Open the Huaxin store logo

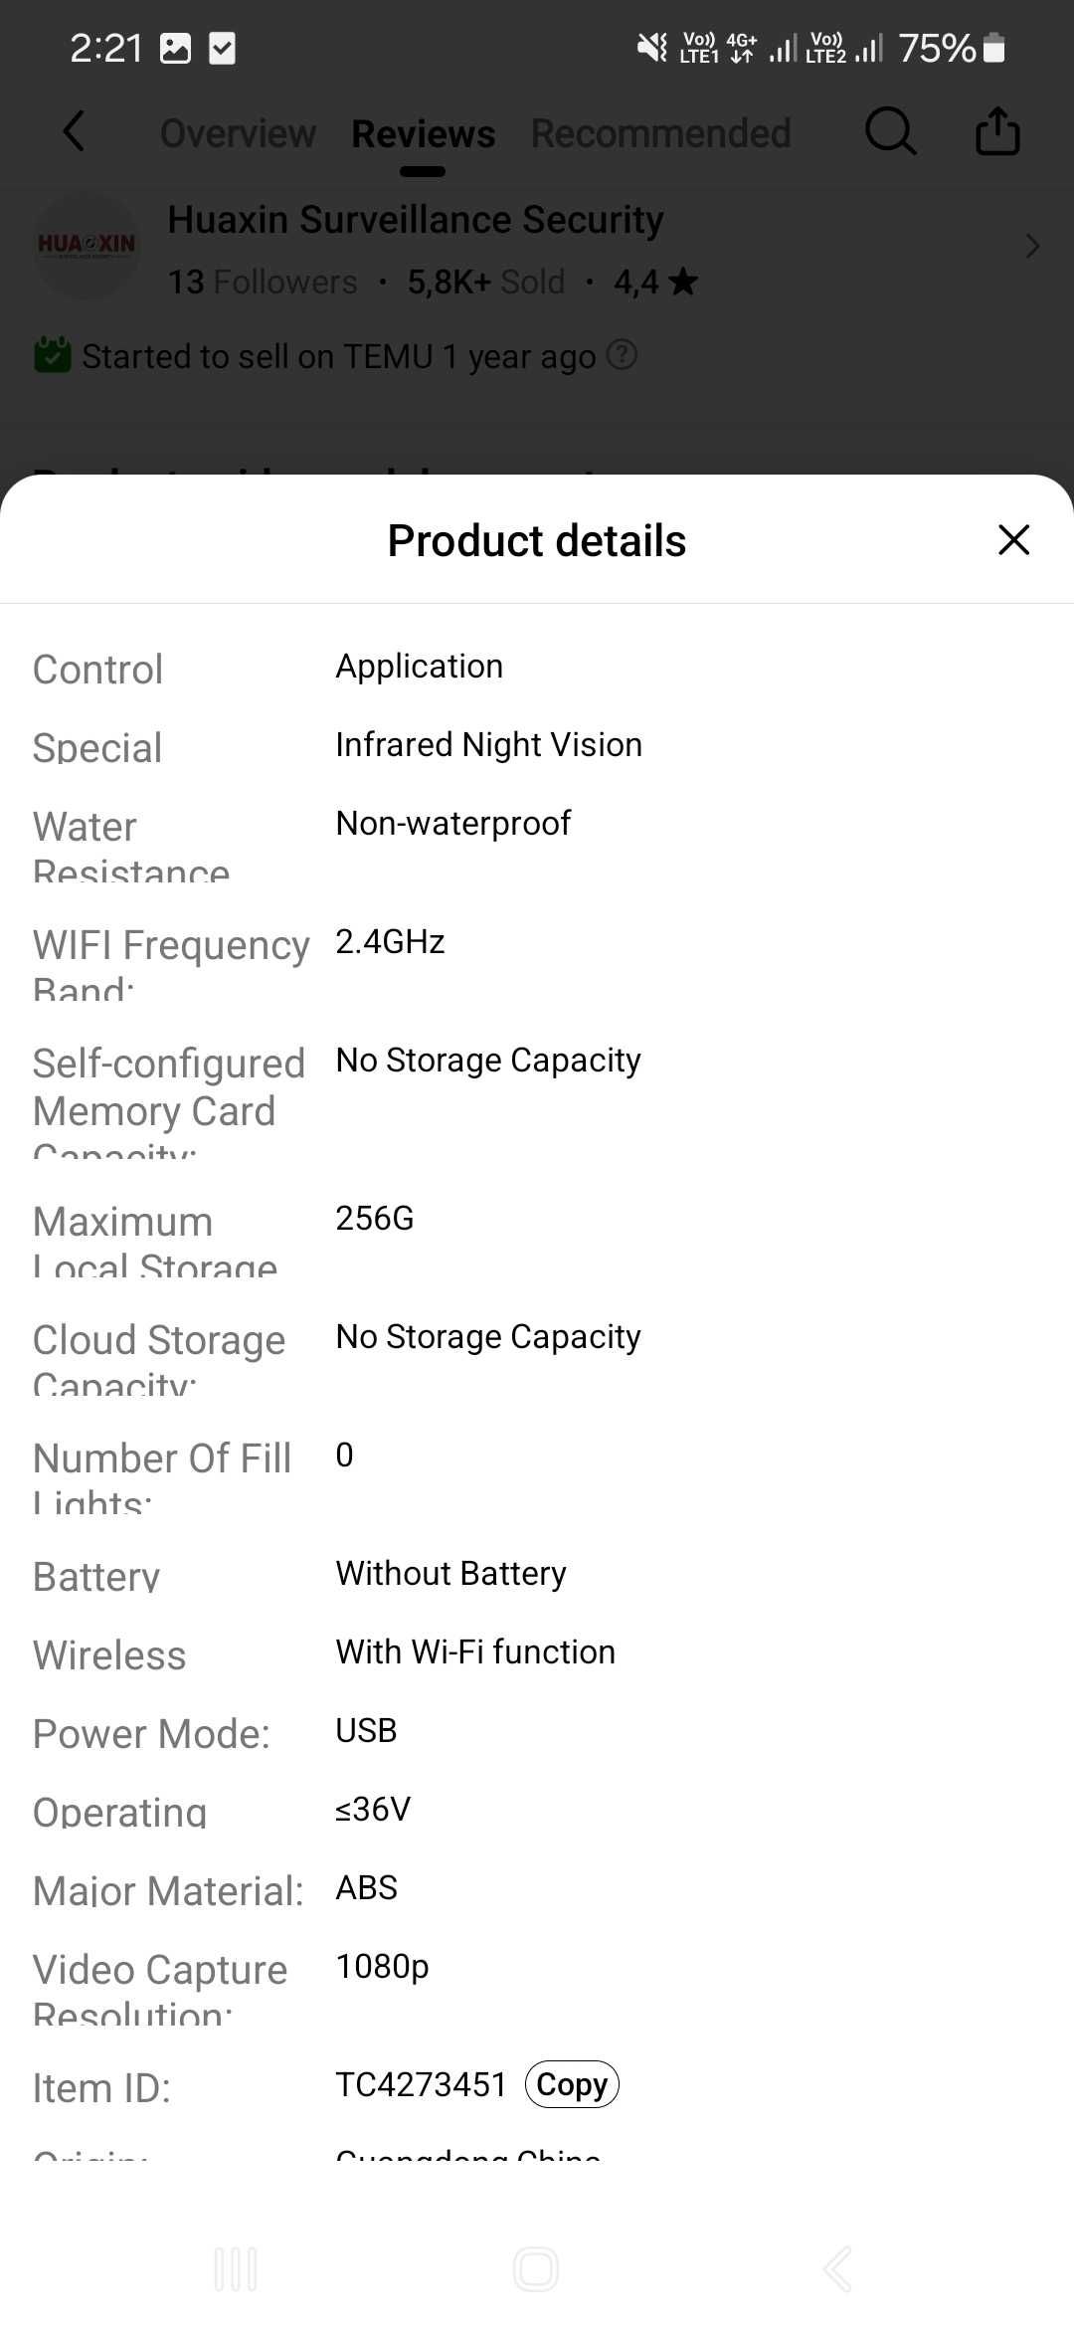[x=87, y=246]
